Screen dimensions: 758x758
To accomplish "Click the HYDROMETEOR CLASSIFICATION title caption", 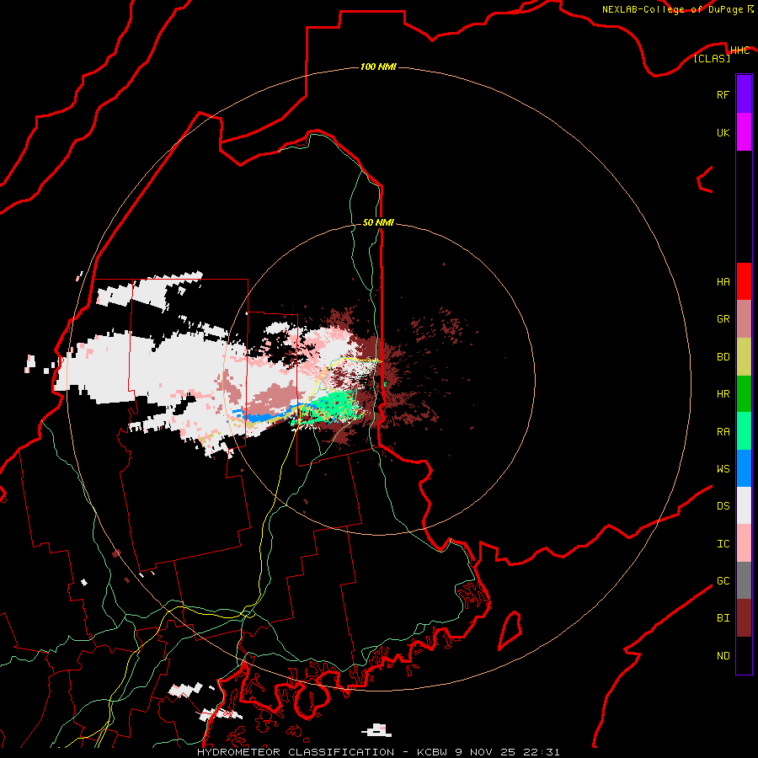I will click(295, 752).
